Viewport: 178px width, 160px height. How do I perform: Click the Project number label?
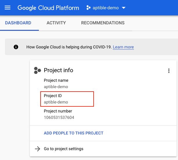coord(58,111)
